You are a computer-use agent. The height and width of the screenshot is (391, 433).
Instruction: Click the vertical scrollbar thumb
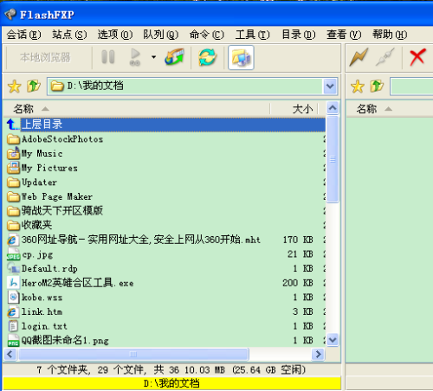point(333,159)
